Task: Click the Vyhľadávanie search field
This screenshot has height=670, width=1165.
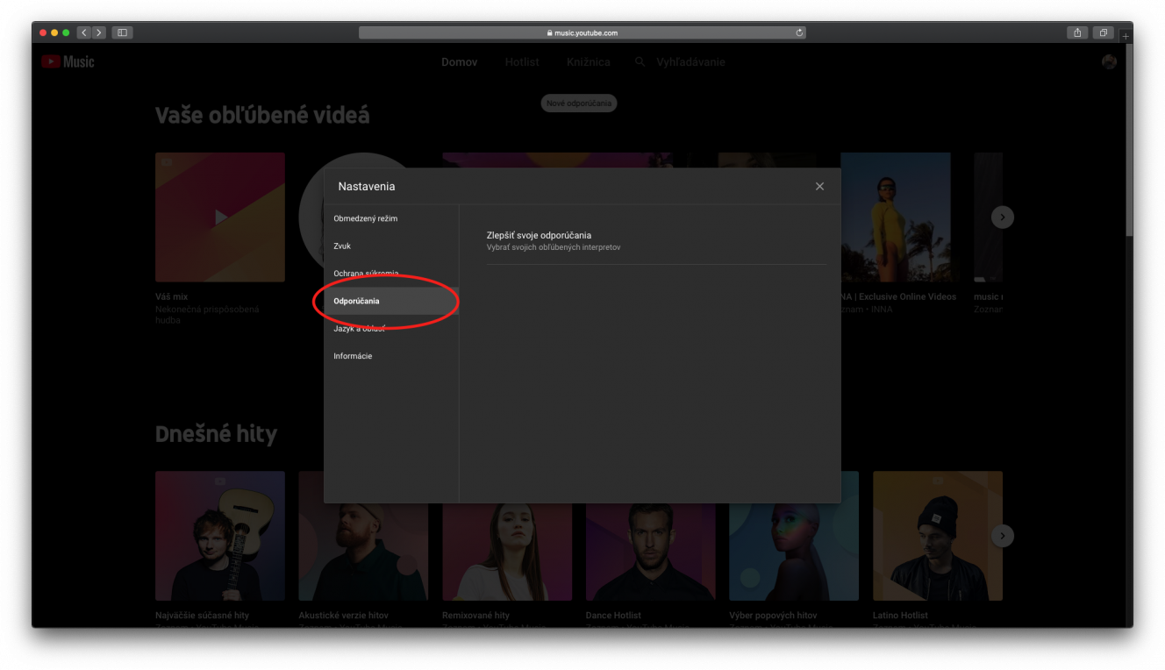Action: point(691,62)
